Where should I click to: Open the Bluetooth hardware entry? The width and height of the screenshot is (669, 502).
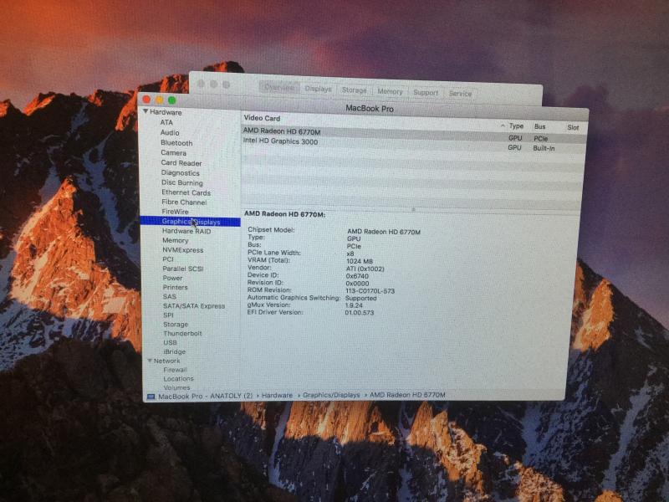point(176,143)
